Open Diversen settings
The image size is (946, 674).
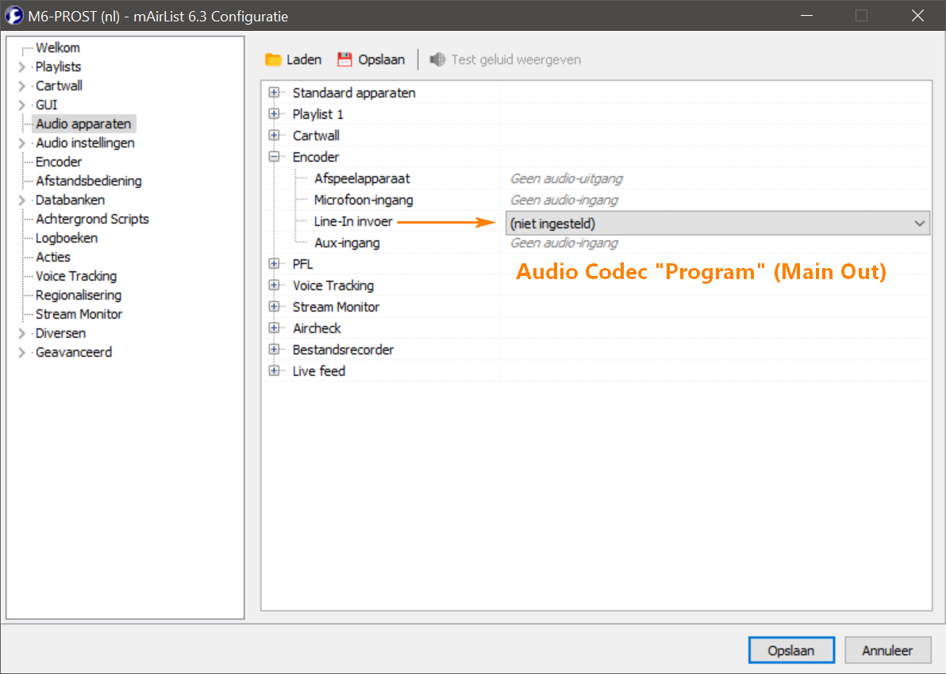pos(60,333)
